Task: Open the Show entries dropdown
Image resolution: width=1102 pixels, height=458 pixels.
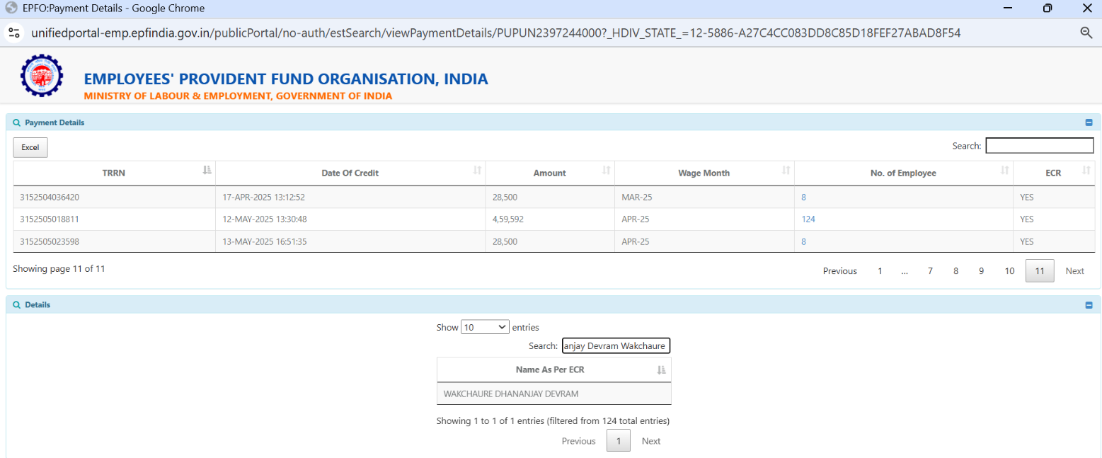Action: pos(485,327)
